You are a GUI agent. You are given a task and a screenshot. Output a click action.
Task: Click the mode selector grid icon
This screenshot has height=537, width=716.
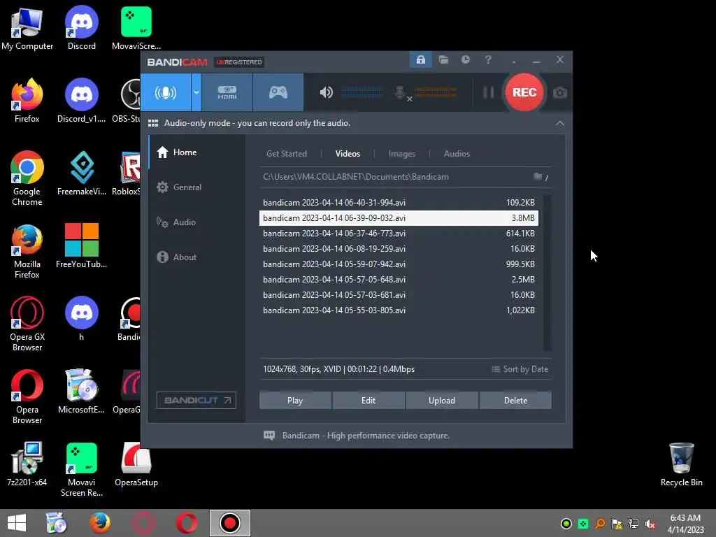[x=153, y=123]
